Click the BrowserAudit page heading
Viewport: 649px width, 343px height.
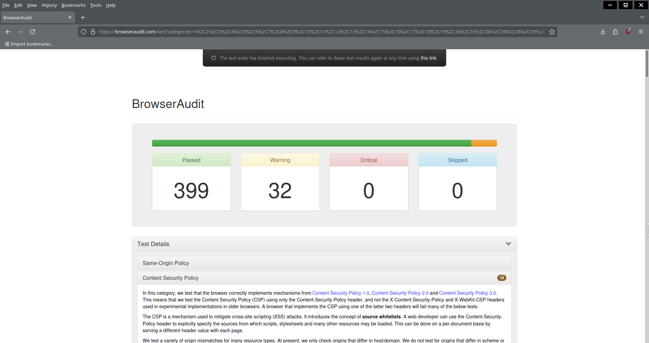[x=168, y=104]
